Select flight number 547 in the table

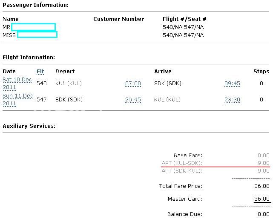(42, 100)
